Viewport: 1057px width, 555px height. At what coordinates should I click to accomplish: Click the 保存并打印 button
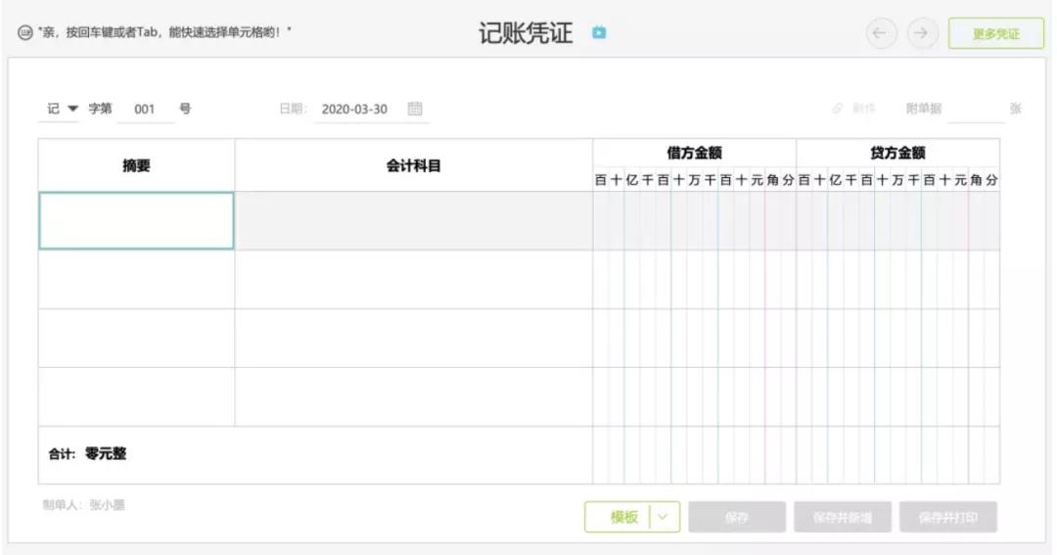click(x=947, y=517)
